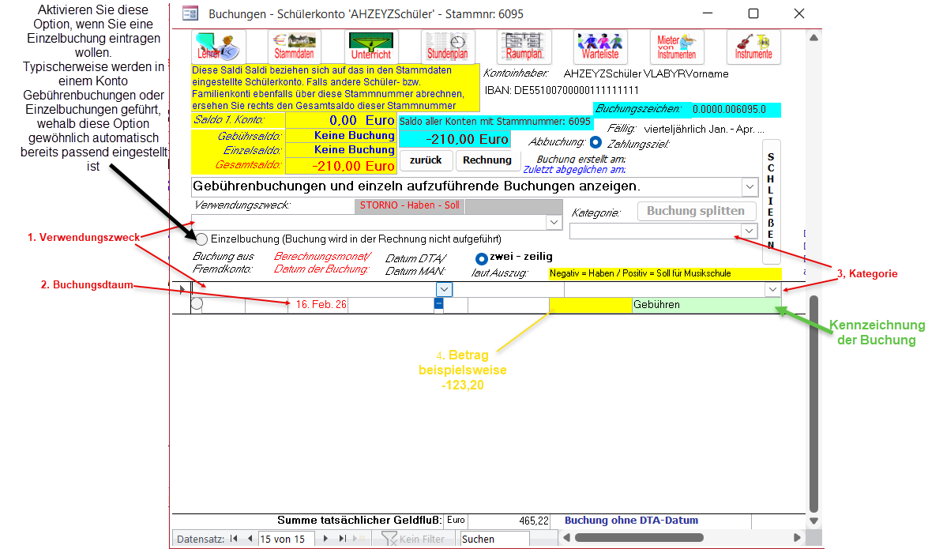Open the Gebührenbuchungen display filter dropdown
This screenshot has height=549, width=928.
(x=749, y=187)
